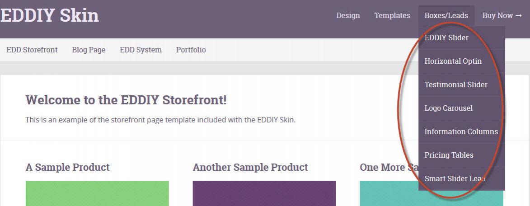Viewport: 530px width, 206px height.
Task: Select EDDIY Slider from the dropdown
Action: point(446,38)
